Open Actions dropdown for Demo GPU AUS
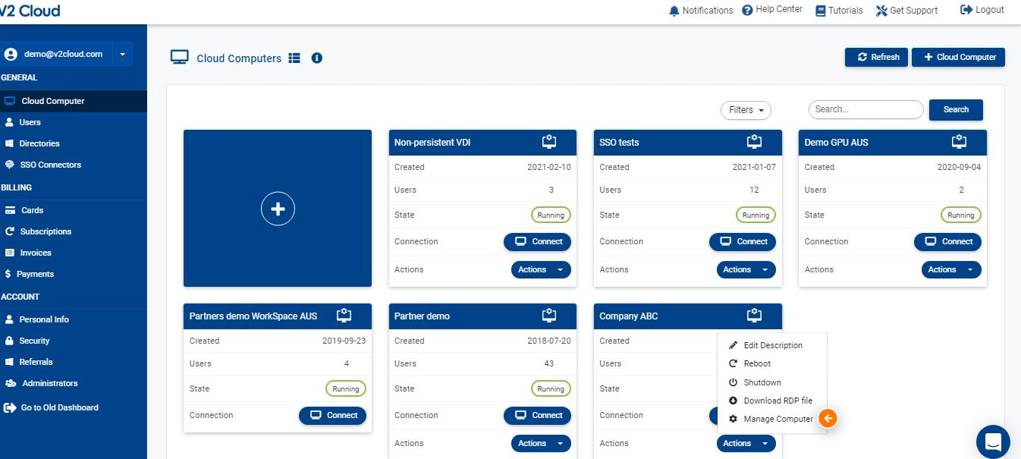The width and height of the screenshot is (1021, 459). (950, 269)
